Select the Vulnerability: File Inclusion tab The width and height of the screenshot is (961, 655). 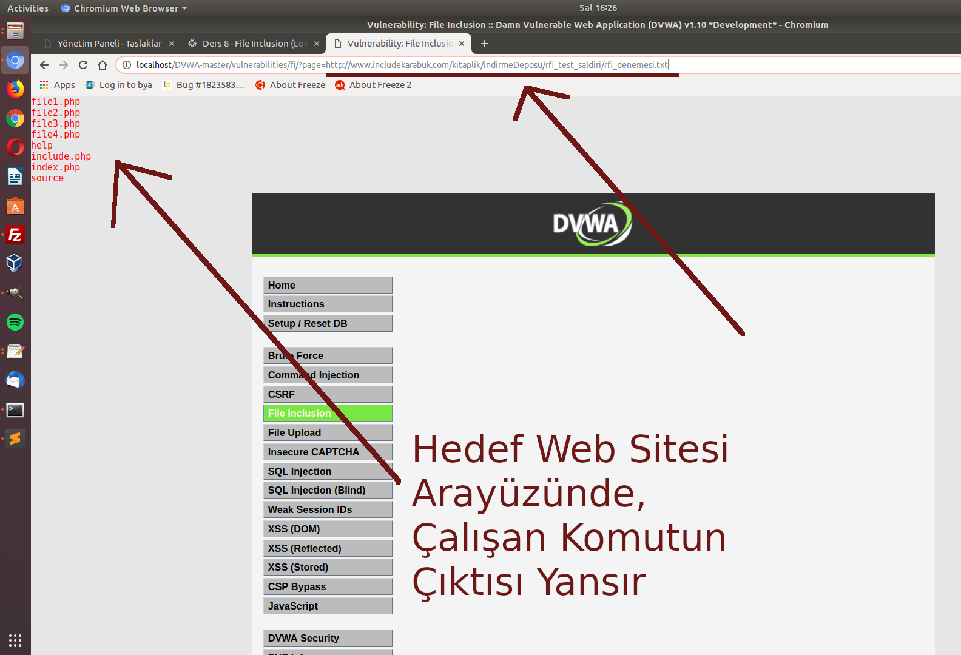(x=399, y=44)
